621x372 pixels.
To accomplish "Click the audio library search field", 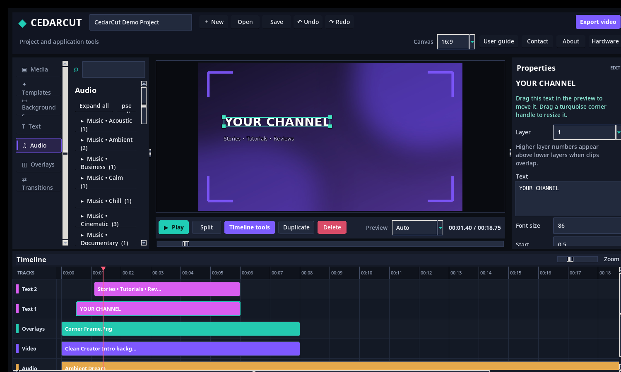I will [113, 69].
